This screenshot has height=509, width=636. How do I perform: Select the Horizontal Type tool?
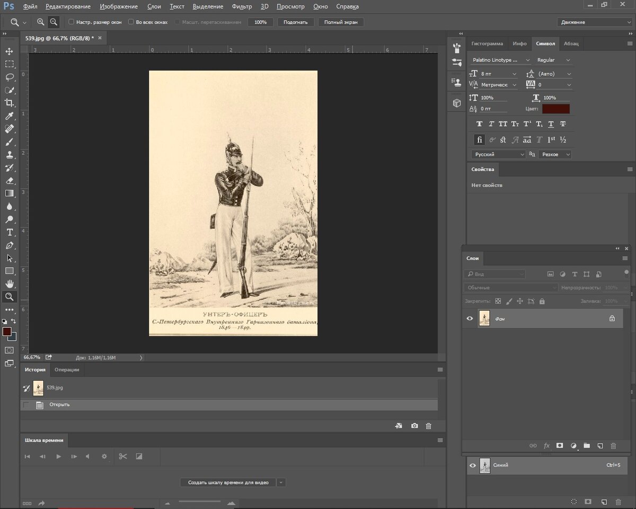pos(9,232)
